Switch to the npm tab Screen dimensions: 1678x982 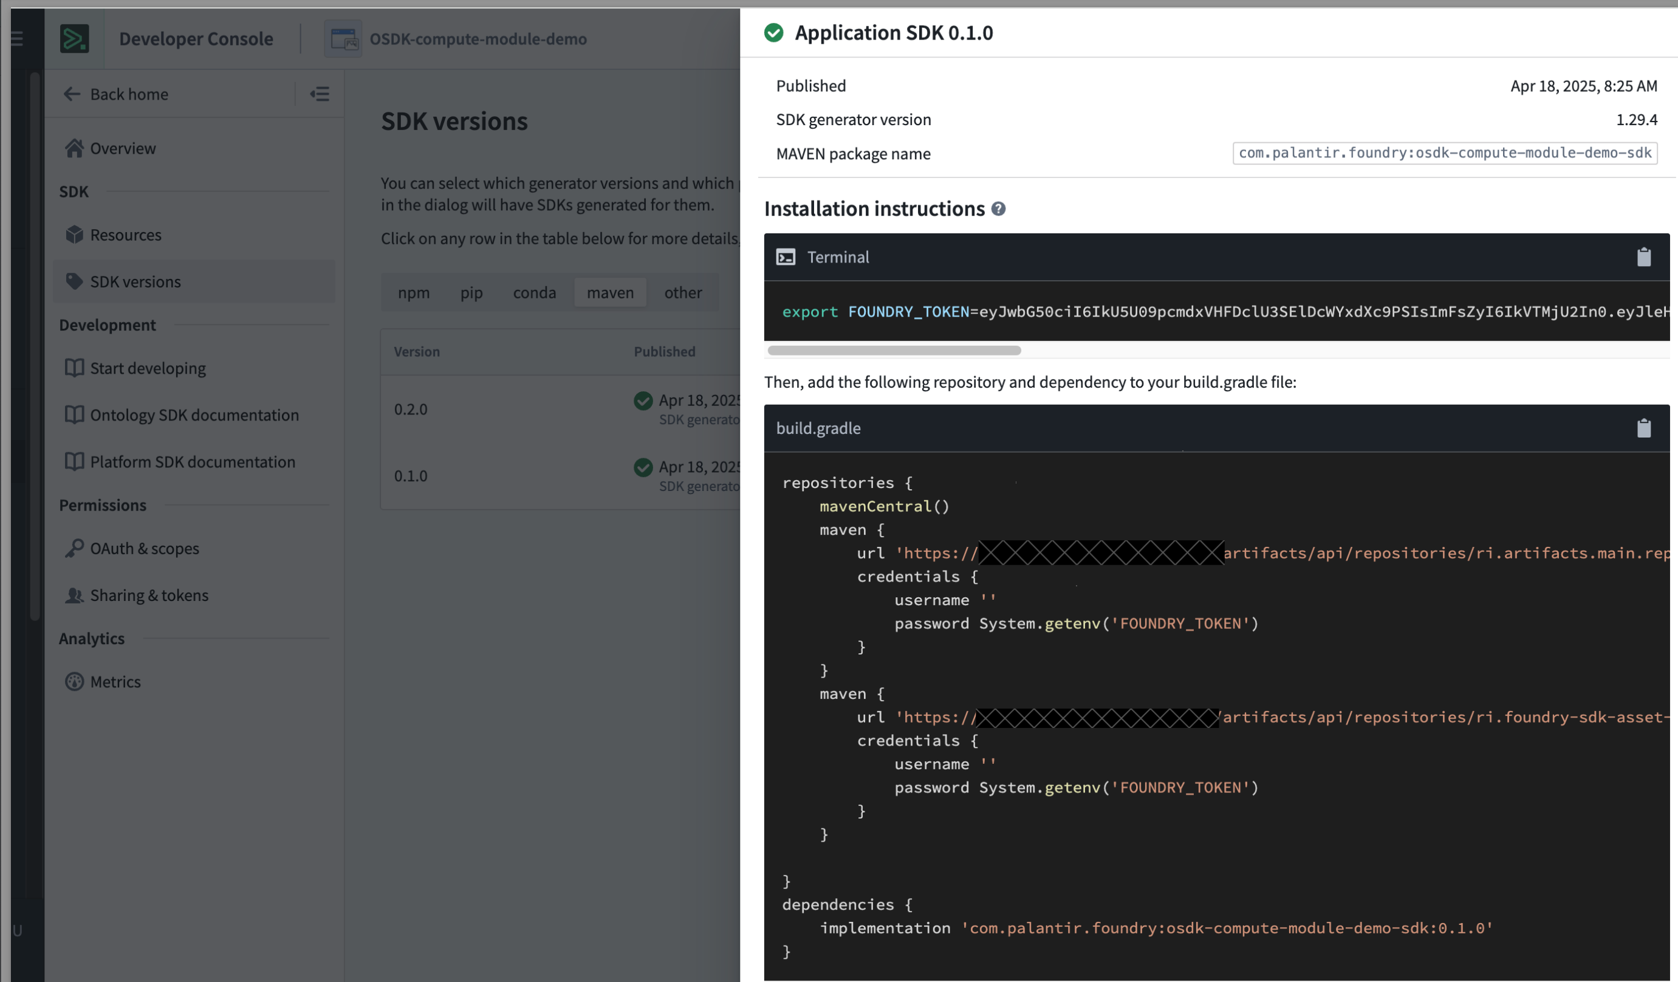tap(414, 292)
